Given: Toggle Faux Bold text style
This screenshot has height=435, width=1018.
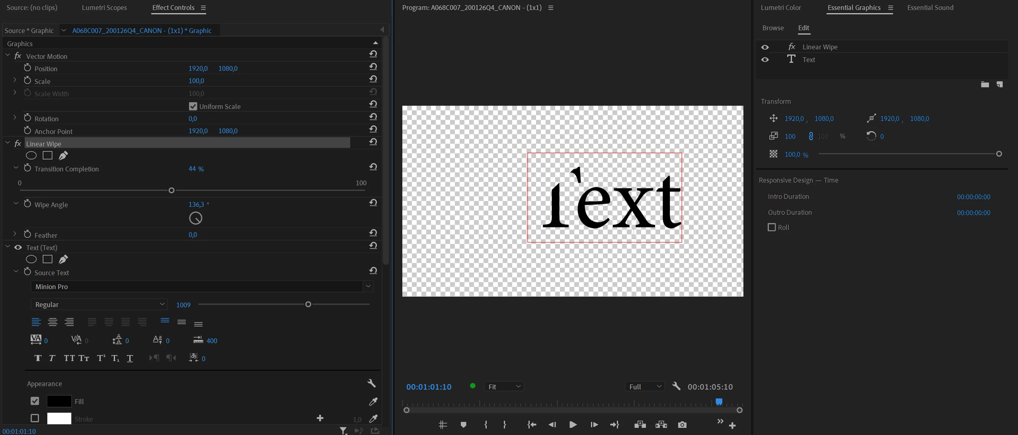Looking at the screenshot, I should pos(38,358).
